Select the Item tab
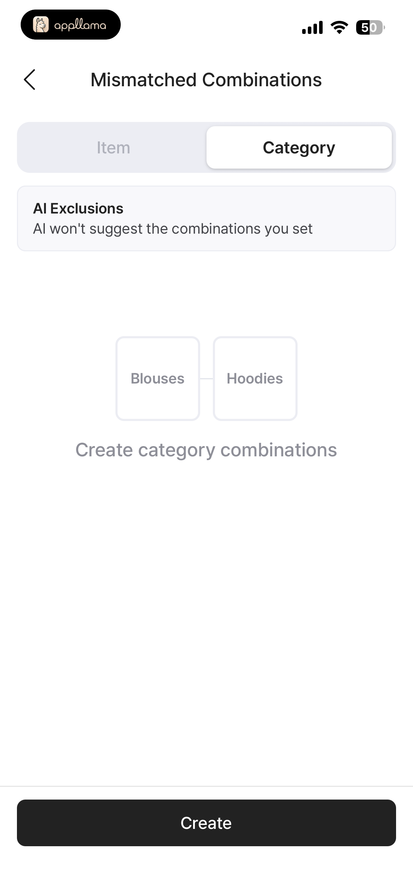This screenshot has height=895, width=413. coord(114,147)
